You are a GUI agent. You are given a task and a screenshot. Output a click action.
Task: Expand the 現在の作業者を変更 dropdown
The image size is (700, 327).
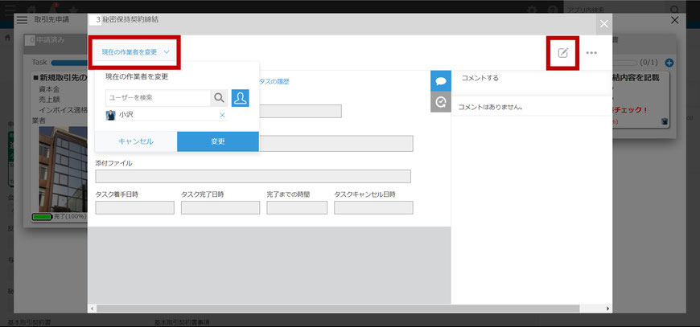tap(135, 52)
